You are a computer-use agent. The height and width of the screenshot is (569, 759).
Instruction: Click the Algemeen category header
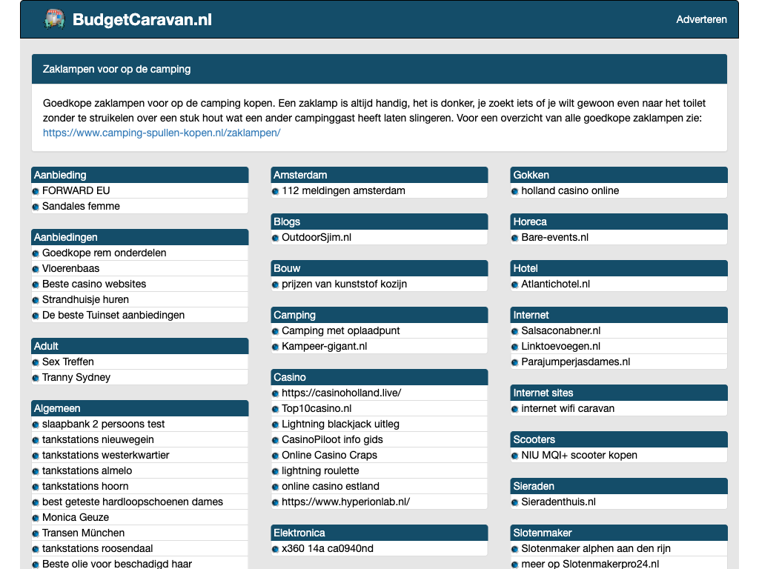tap(57, 408)
